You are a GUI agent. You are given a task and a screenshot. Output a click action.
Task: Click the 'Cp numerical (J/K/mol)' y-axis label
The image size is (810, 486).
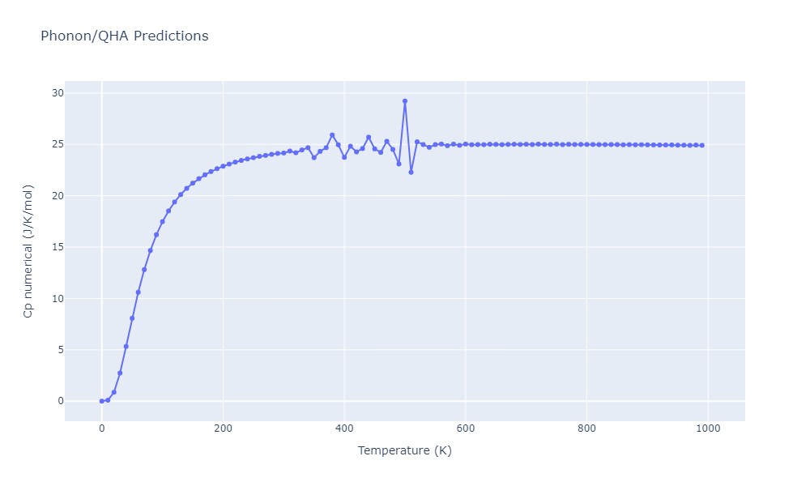click(28, 251)
